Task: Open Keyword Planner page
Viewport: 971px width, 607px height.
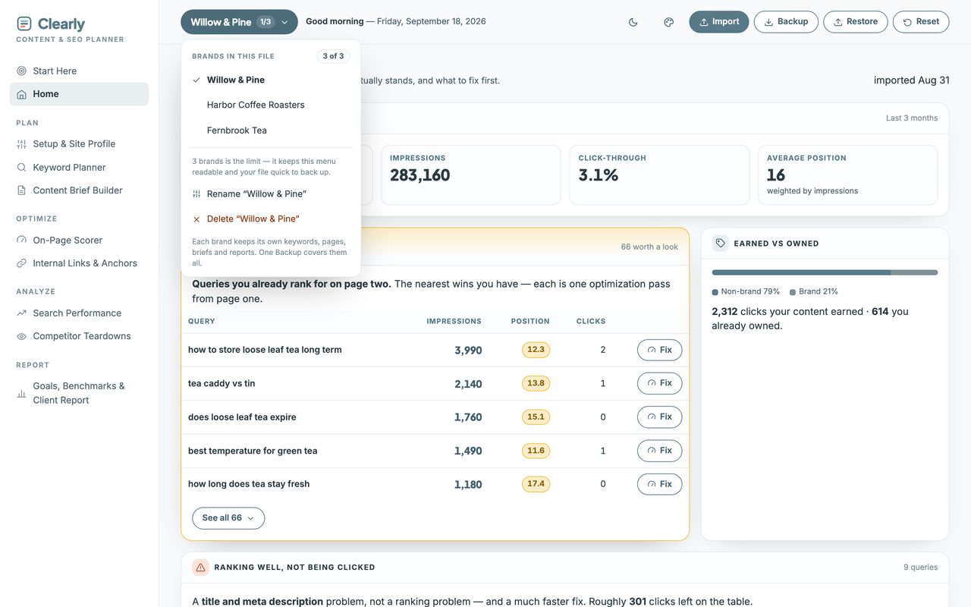Action: [79, 168]
